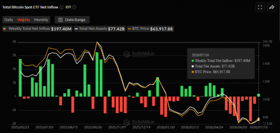Open the Date Range picker
This screenshot has height=133, width=280.
coord(72,20)
